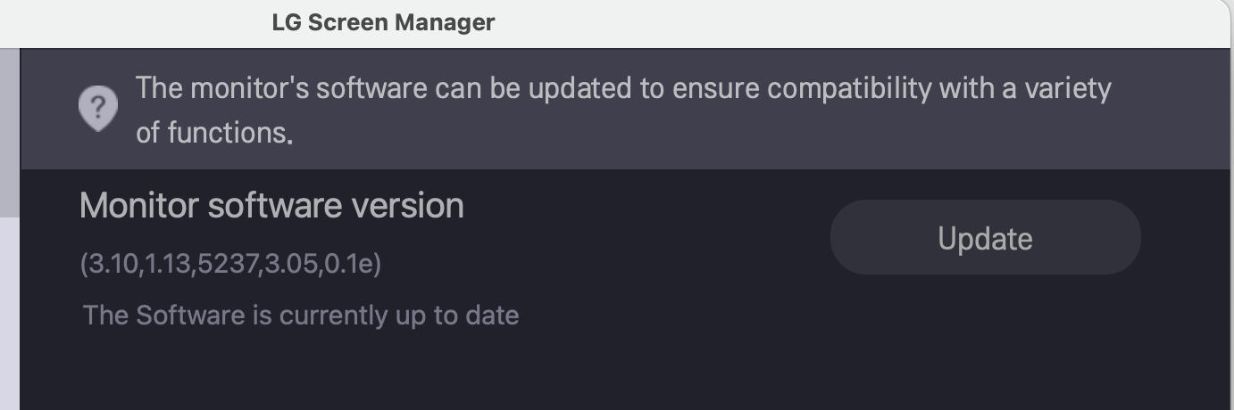
Task: Click the monitor's software description text
Action: coord(623,110)
